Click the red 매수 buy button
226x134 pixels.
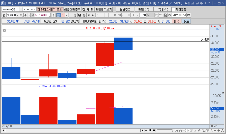pos(177,21)
